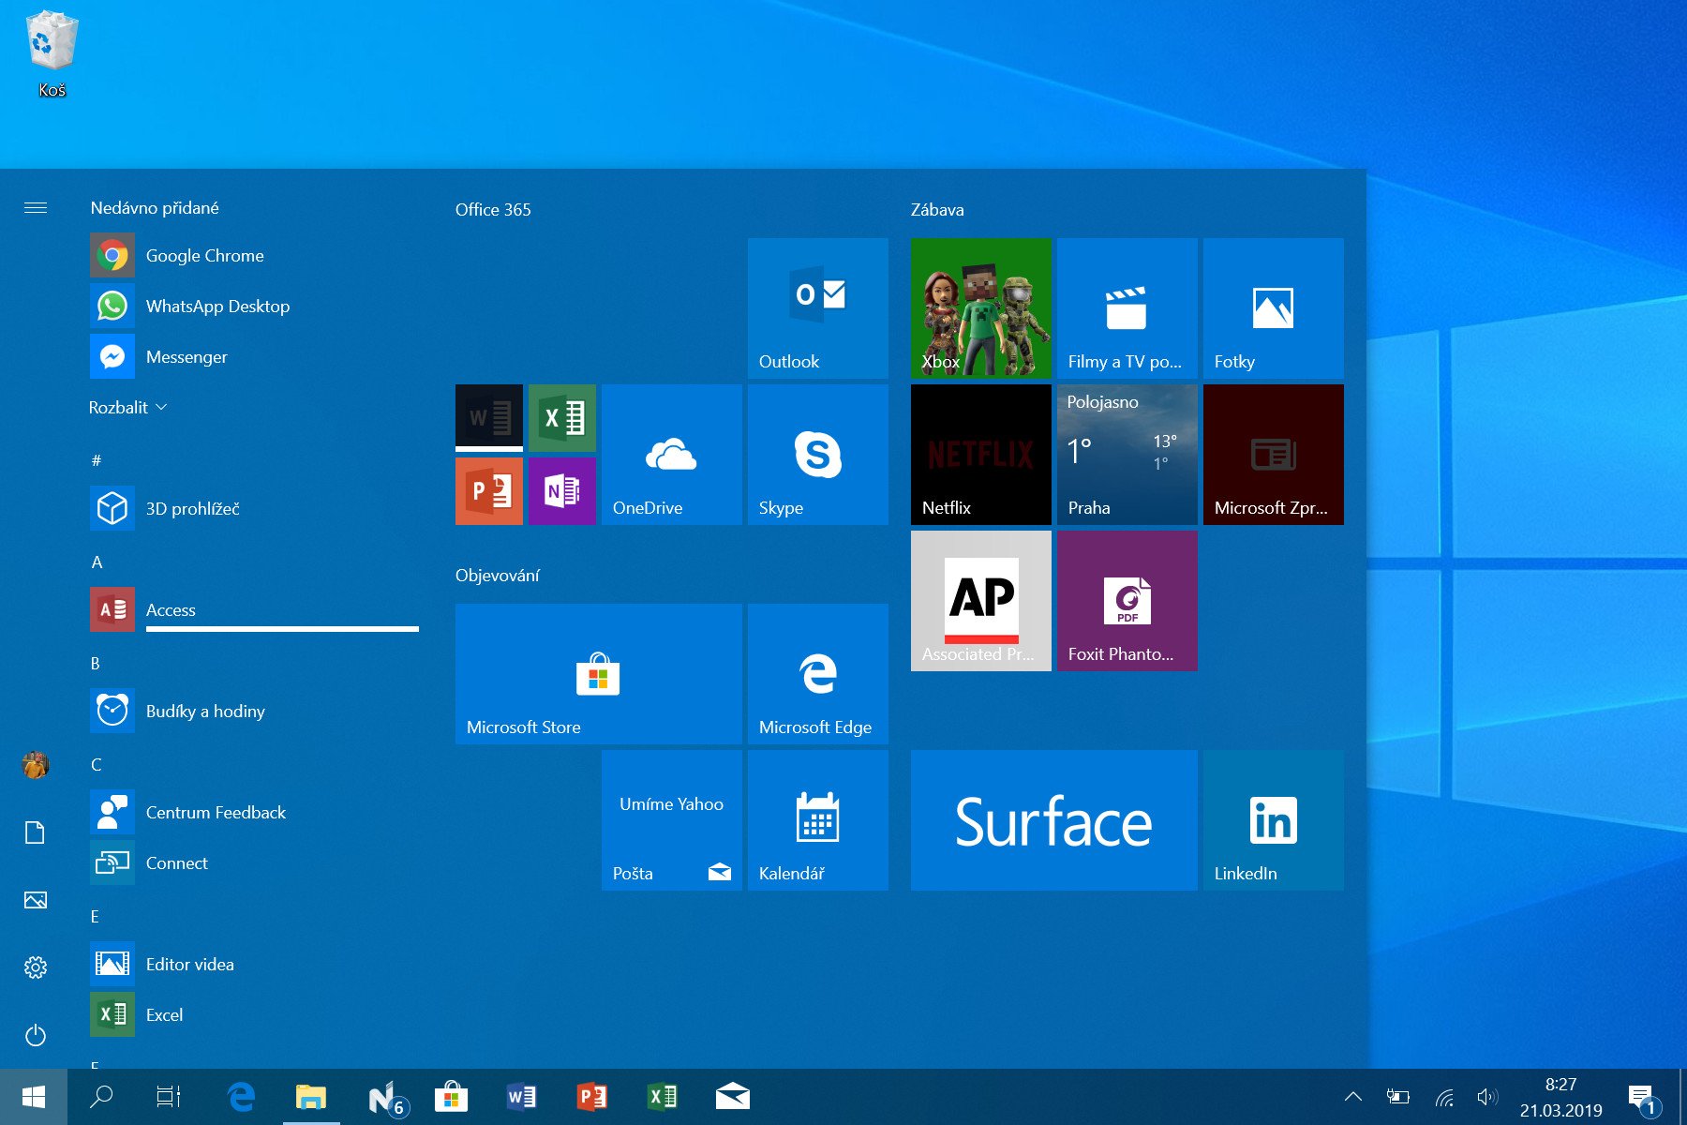This screenshot has width=1687, height=1125.
Task: Open the LinkedIn tile
Action: point(1273,819)
